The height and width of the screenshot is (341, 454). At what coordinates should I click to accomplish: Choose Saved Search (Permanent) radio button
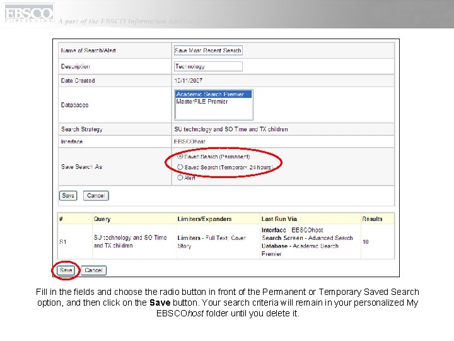[180, 157]
